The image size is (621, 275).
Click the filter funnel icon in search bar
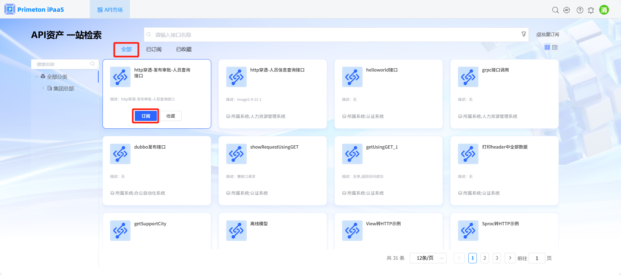524,34
